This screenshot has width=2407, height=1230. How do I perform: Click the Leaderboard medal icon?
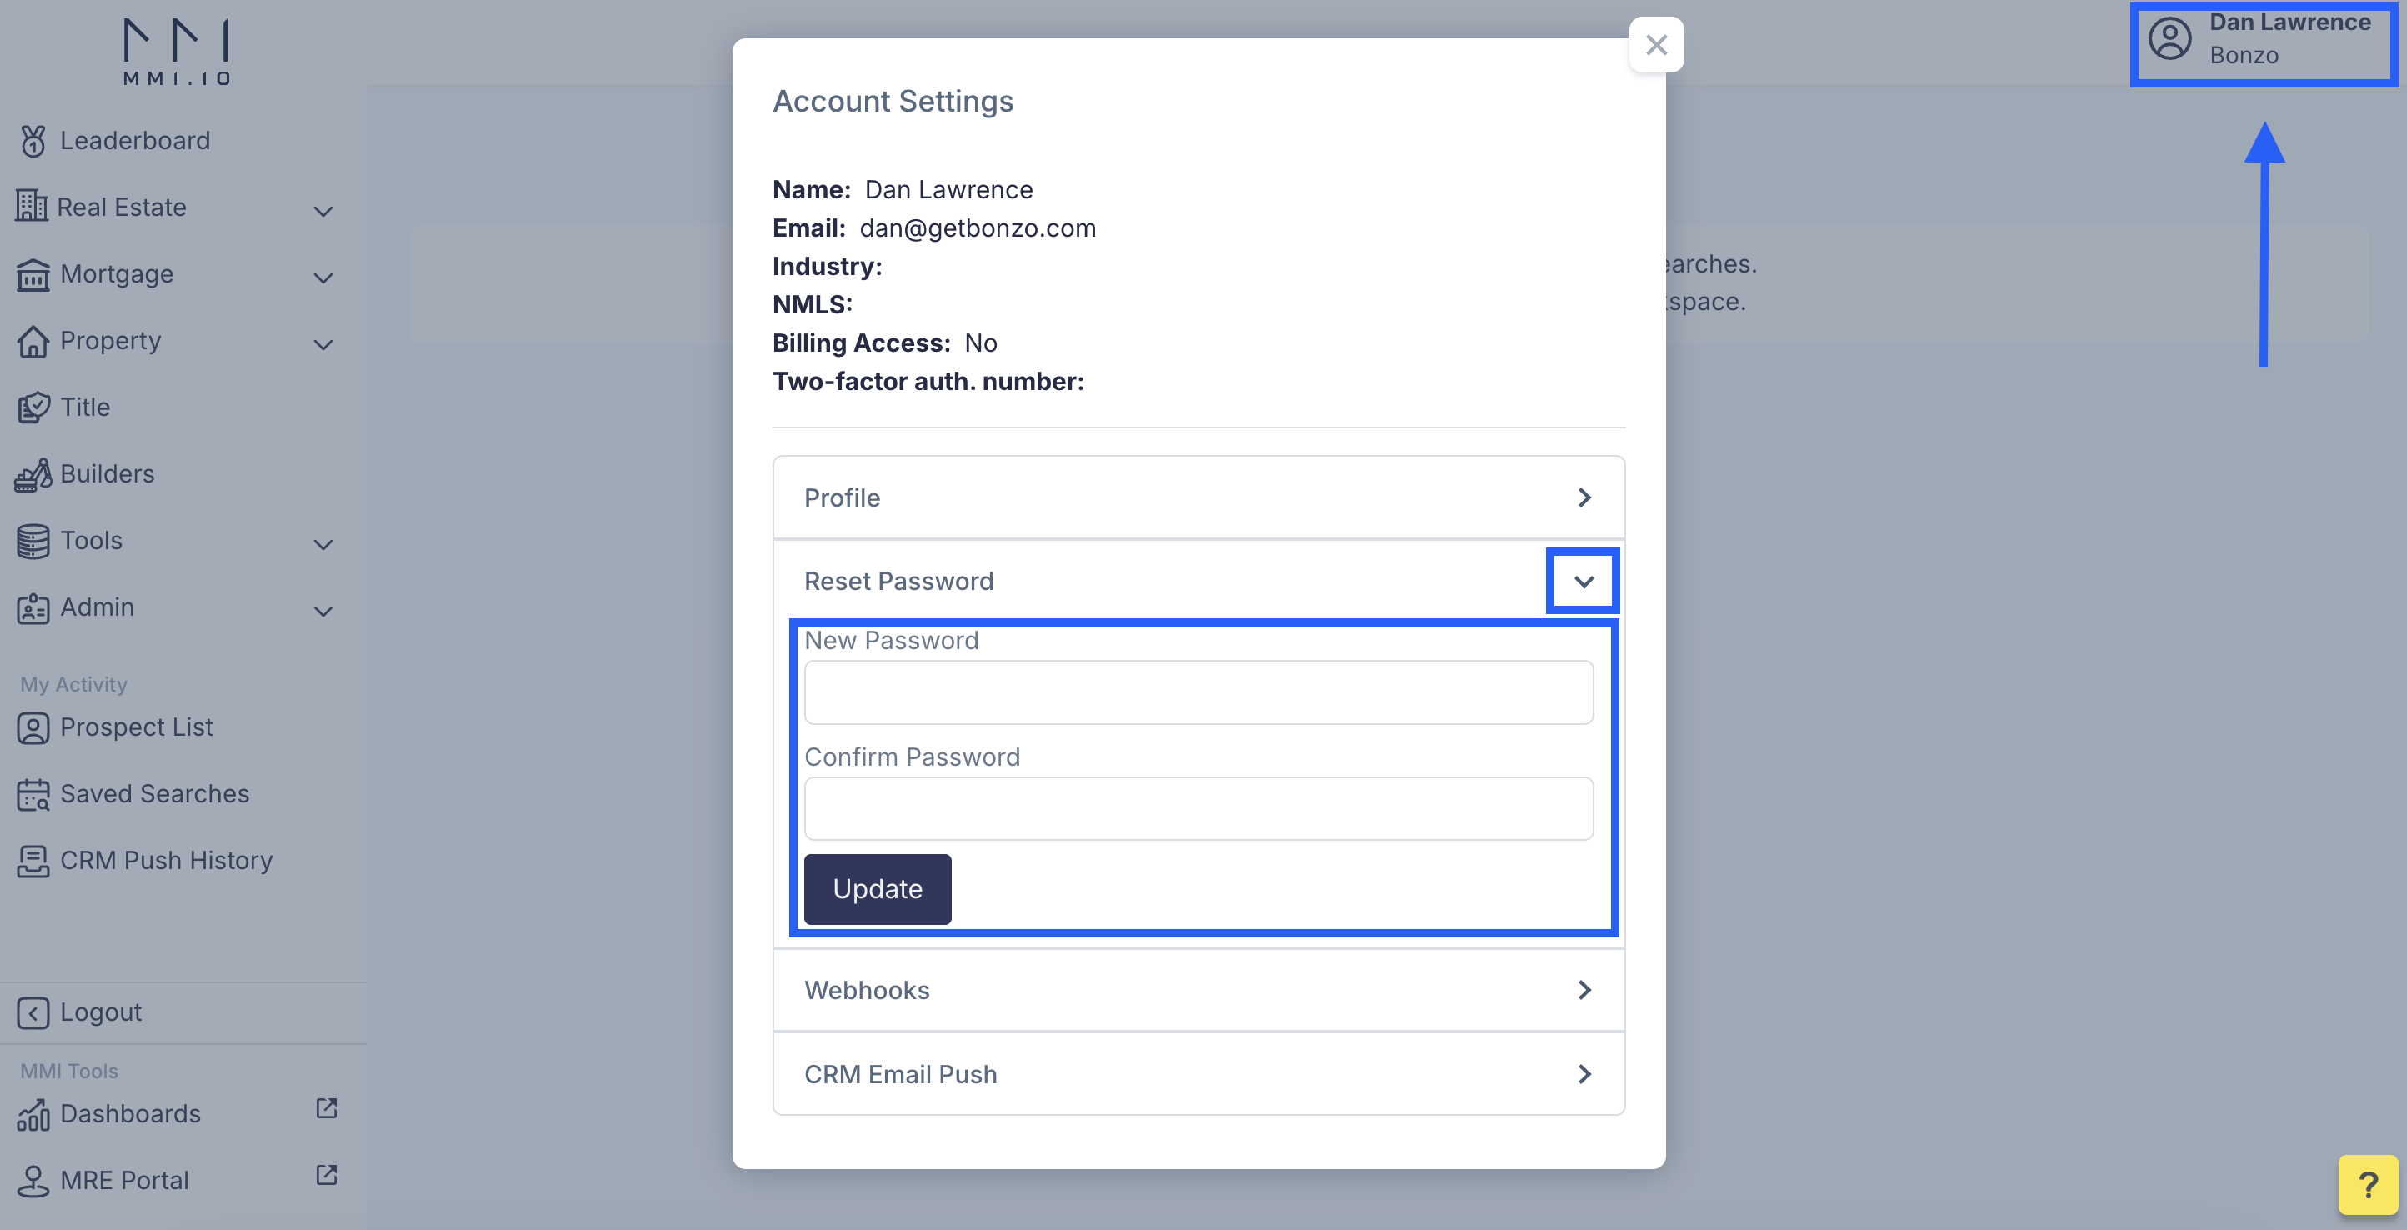33,141
